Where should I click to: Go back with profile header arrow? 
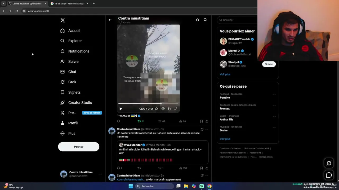tap(110, 20)
